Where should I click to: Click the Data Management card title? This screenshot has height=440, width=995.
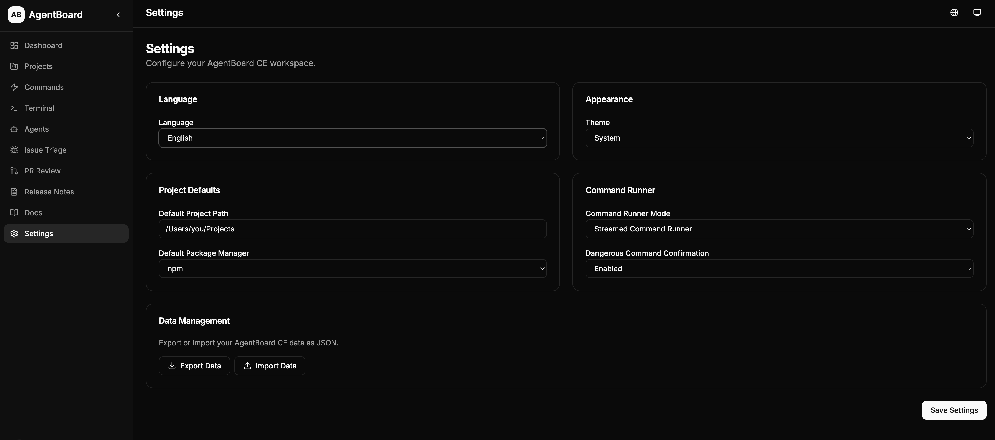click(x=194, y=321)
